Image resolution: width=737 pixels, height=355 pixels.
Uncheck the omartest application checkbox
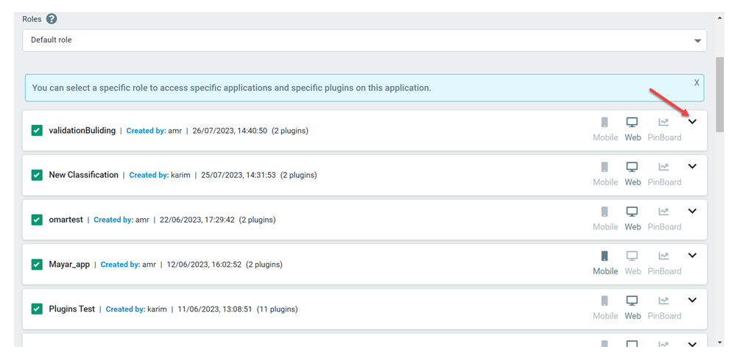37,220
